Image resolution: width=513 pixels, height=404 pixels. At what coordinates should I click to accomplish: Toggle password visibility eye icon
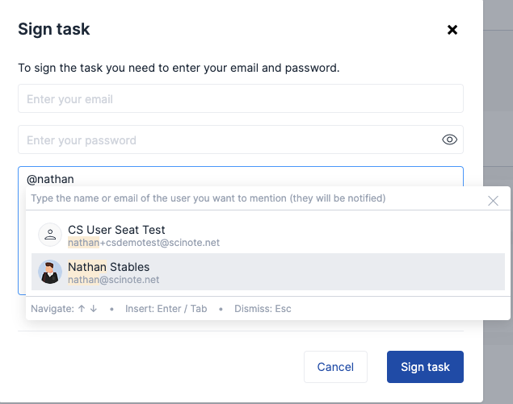click(450, 140)
